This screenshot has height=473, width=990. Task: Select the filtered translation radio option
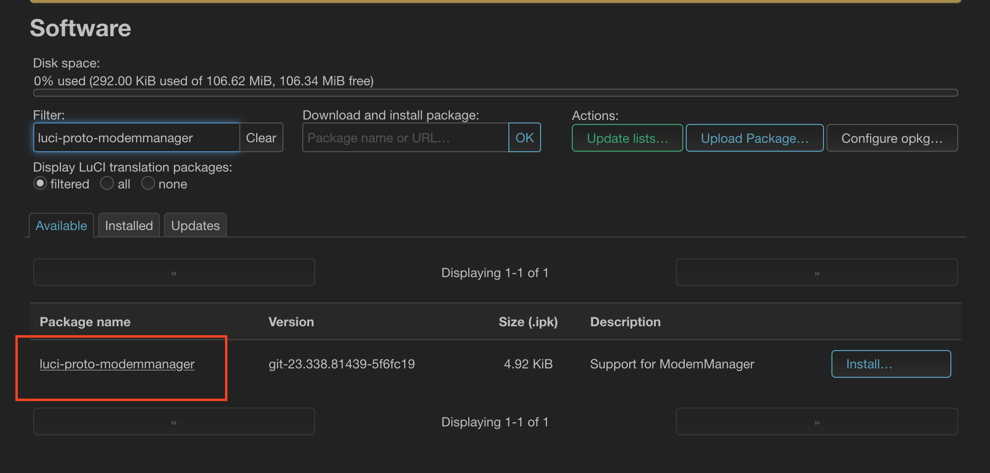tap(40, 183)
